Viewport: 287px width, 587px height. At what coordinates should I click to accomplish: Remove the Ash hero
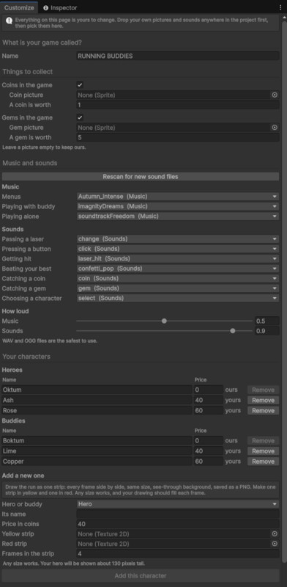pyautogui.click(x=263, y=400)
